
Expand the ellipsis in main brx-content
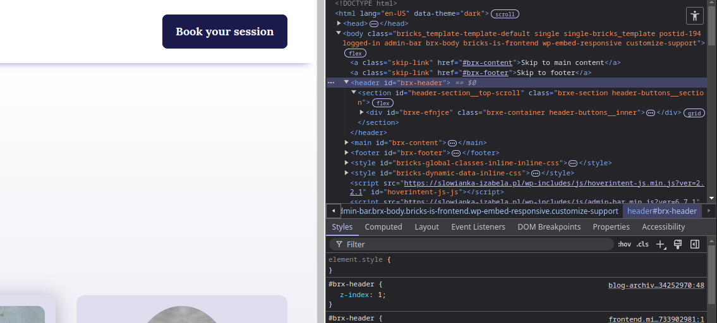(452, 143)
